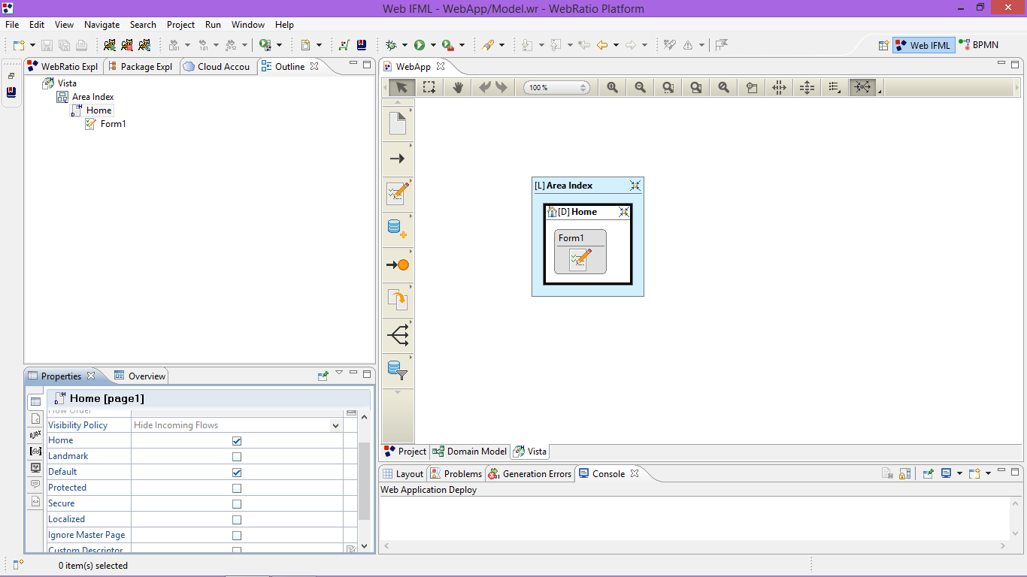Uncheck the Default property checkbox
1027x577 pixels.
(237, 473)
